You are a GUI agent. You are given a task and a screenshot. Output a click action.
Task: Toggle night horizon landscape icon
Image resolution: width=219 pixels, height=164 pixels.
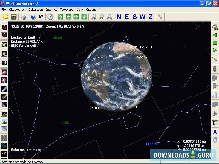click(4, 114)
